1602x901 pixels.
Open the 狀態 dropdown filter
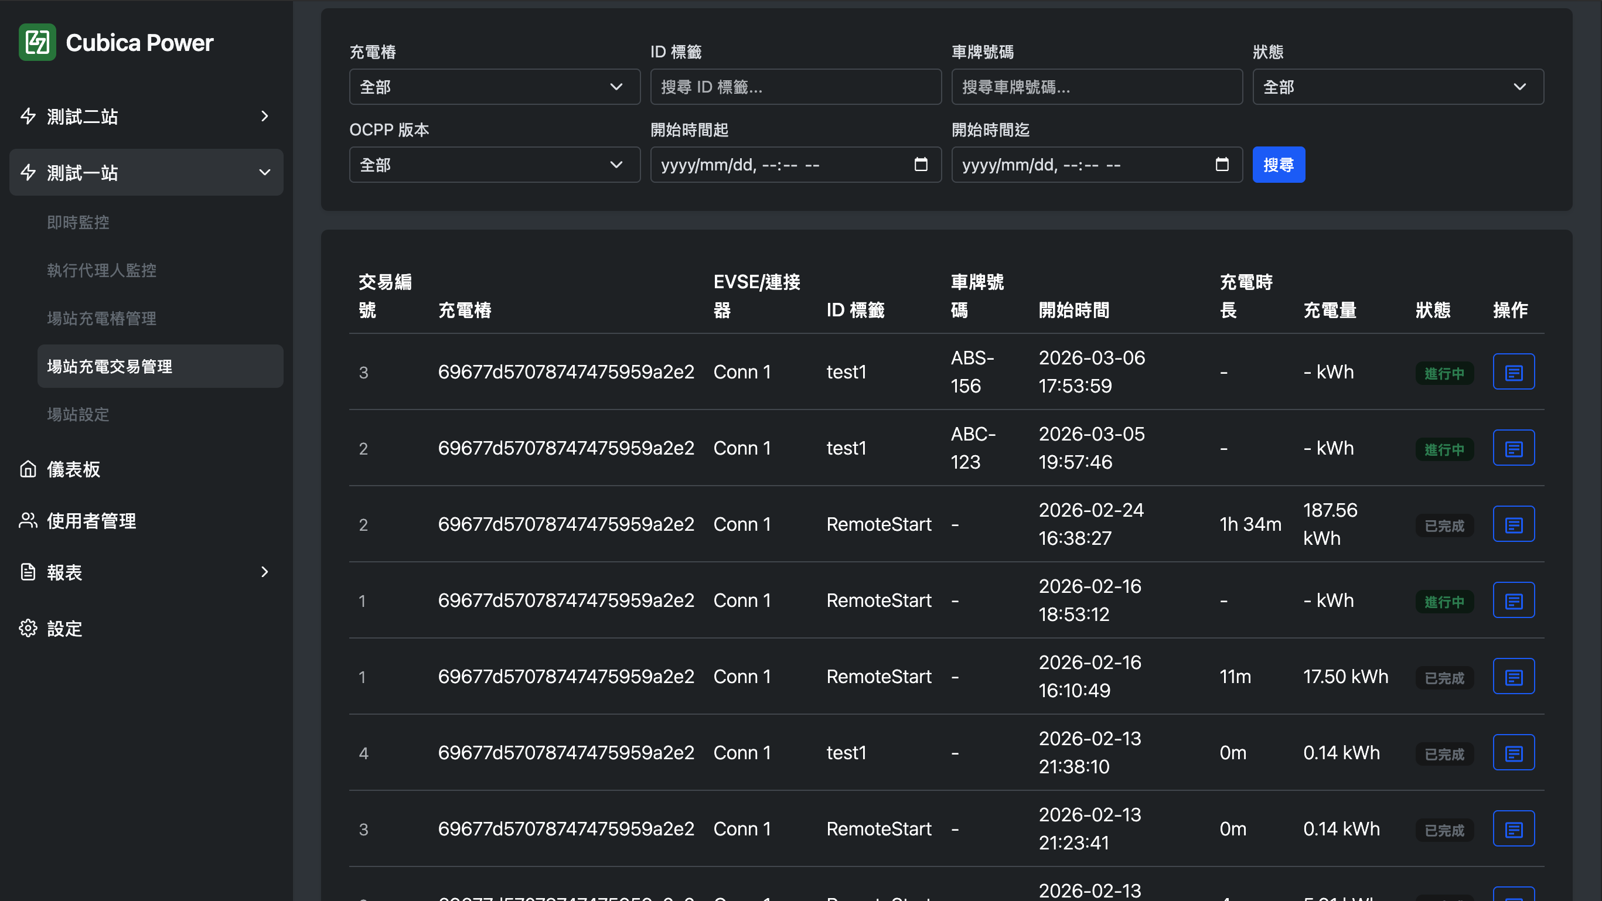click(1398, 87)
